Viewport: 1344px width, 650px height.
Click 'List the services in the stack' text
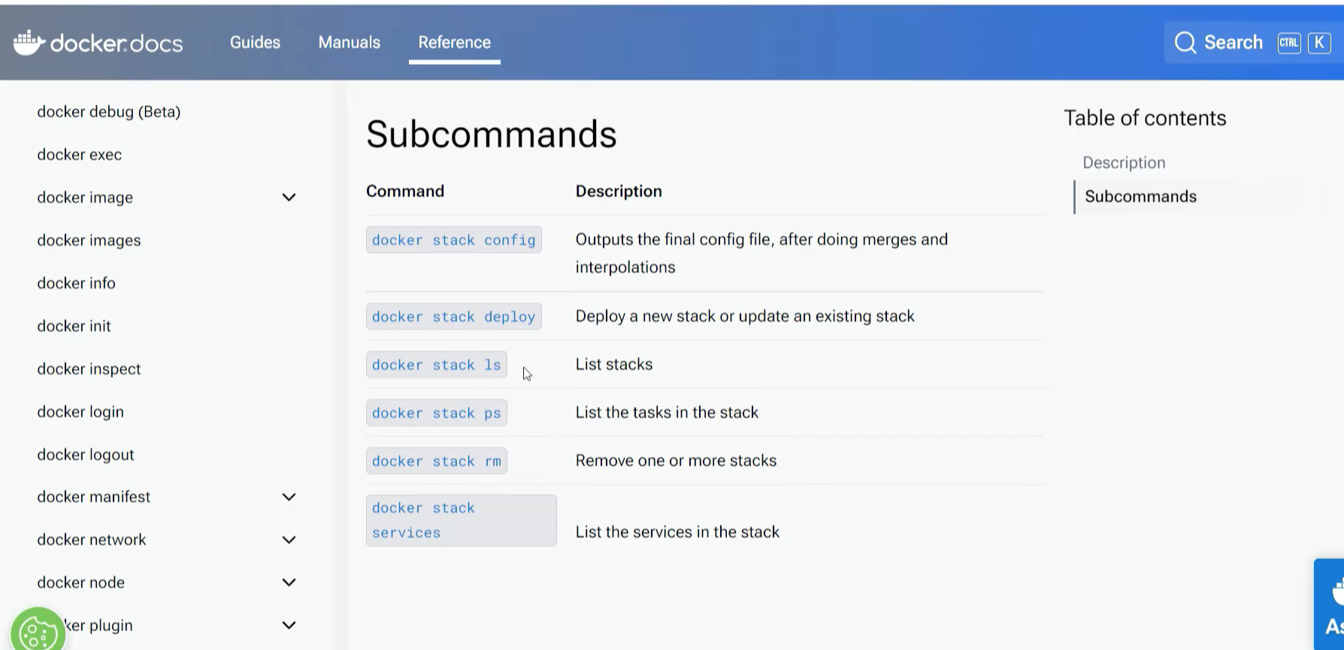677,532
